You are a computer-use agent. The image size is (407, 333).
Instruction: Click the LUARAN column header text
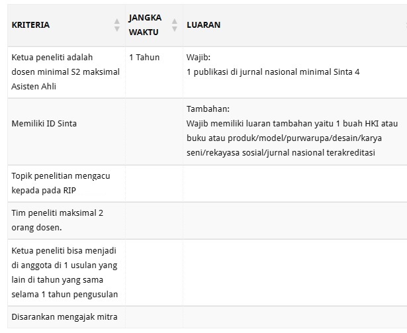(x=204, y=25)
